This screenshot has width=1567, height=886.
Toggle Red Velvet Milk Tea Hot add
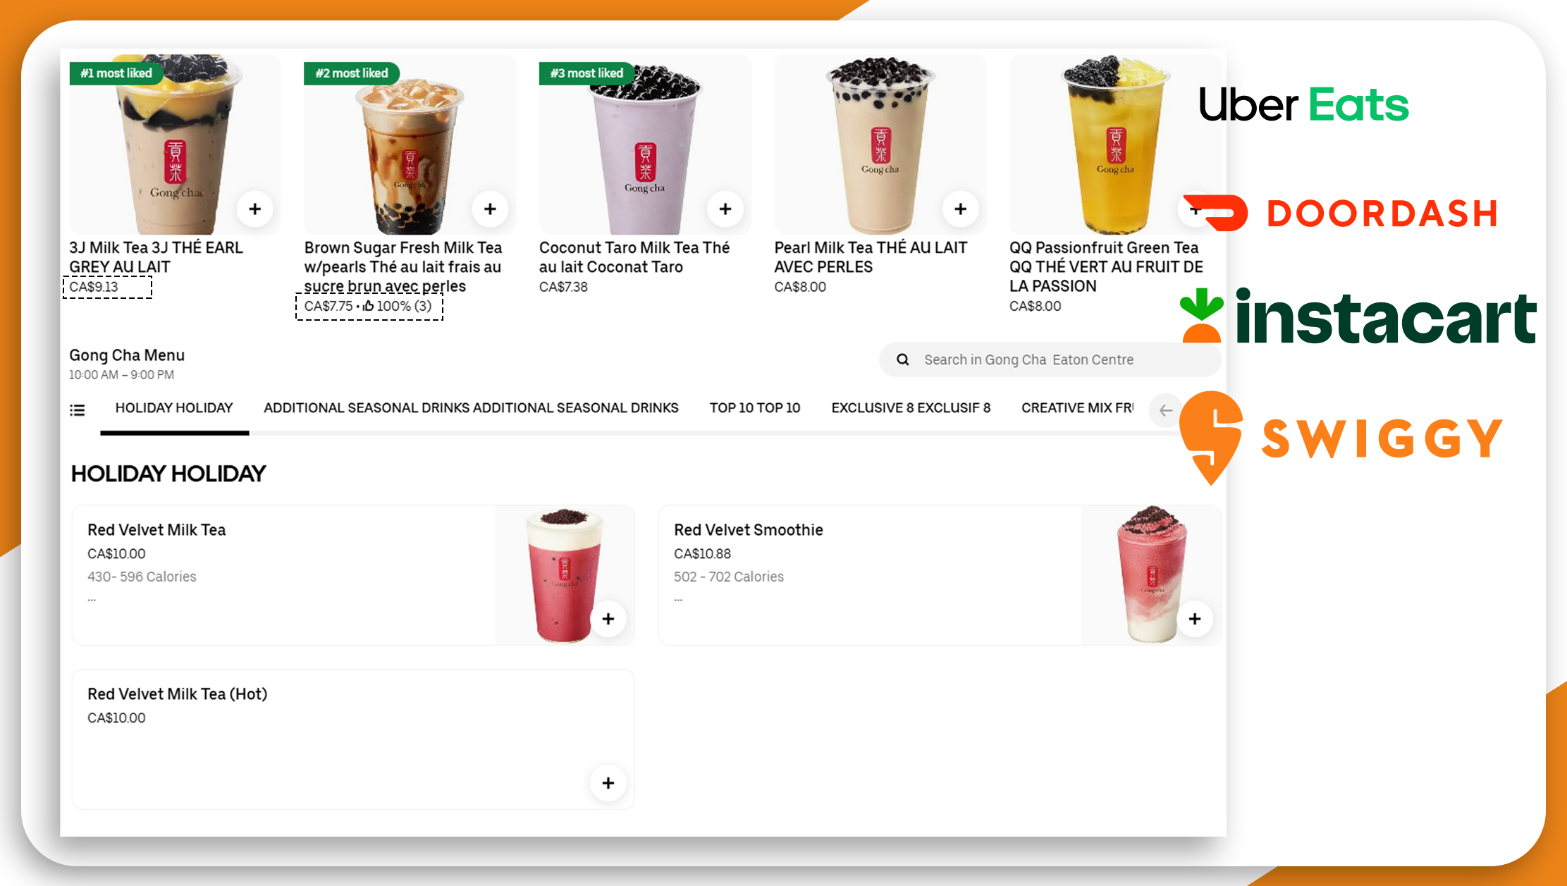point(608,782)
